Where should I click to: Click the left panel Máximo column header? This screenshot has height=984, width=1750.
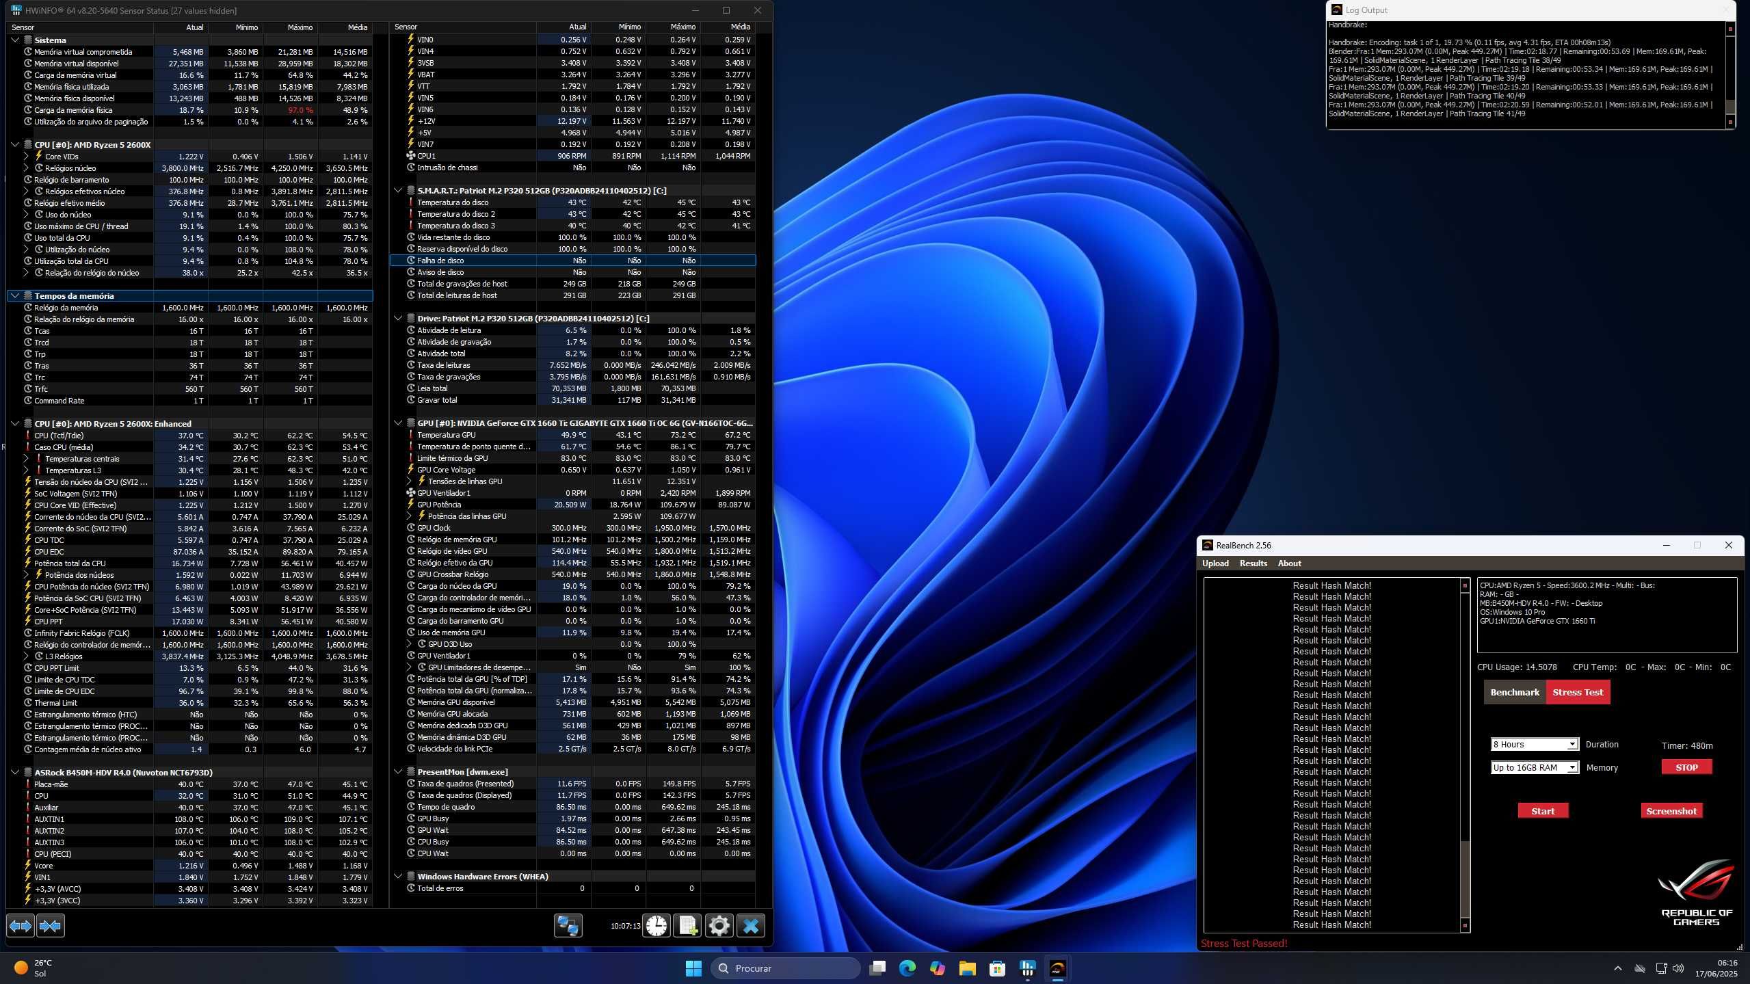(290, 27)
